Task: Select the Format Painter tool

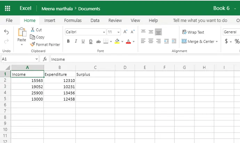Action: click(45, 44)
